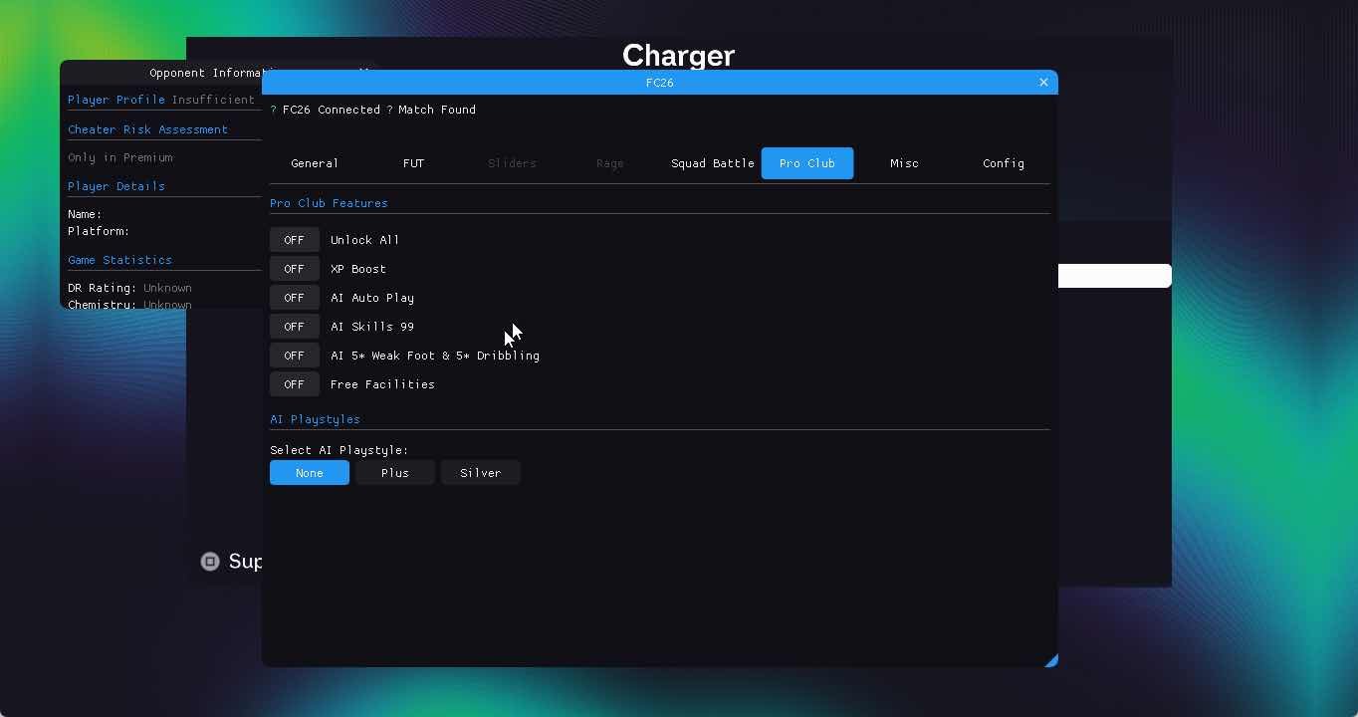The height and width of the screenshot is (717, 1358).
Task: Toggle AI Skills 99 OFF button
Action: [294, 327]
